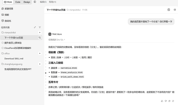Expand the shanghaiyaoguang folder

click(12, 64)
